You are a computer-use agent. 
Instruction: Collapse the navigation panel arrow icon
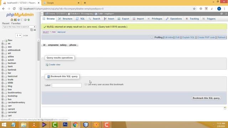pyautogui.click(x=42, y=14)
